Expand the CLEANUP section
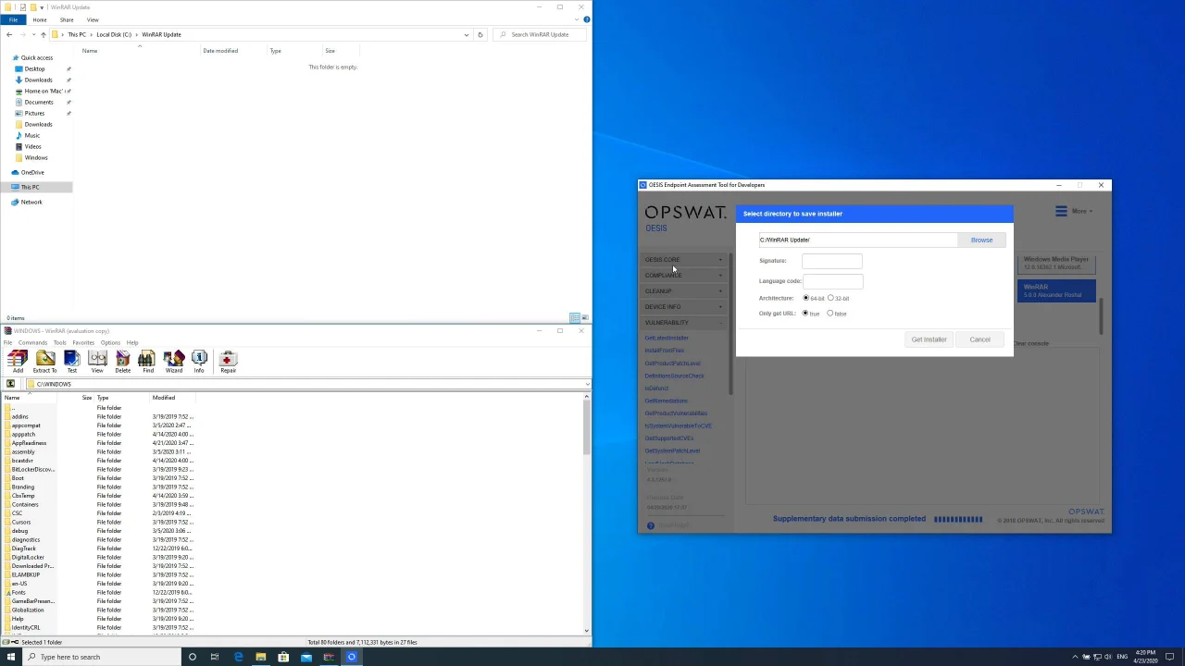 click(x=684, y=291)
